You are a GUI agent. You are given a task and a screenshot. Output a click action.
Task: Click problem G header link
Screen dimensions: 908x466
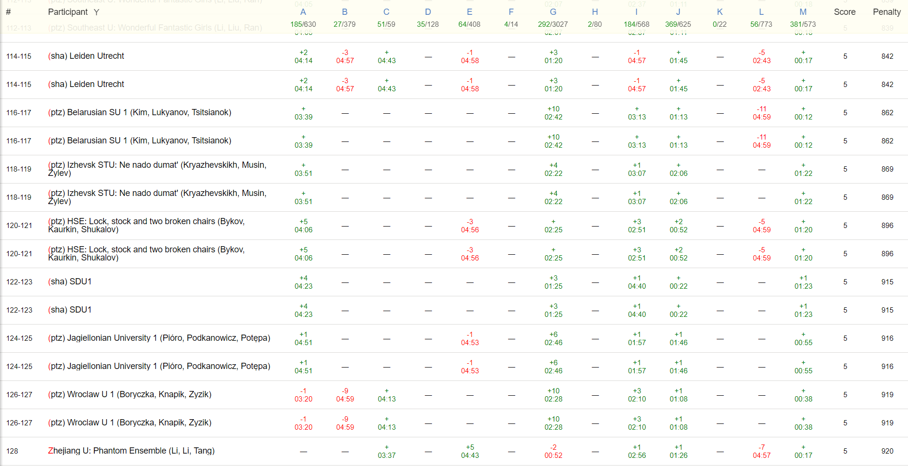553,12
